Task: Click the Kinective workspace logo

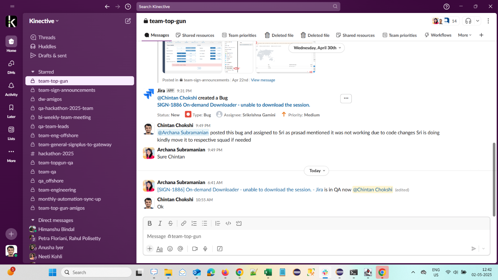Action: [x=11, y=21]
